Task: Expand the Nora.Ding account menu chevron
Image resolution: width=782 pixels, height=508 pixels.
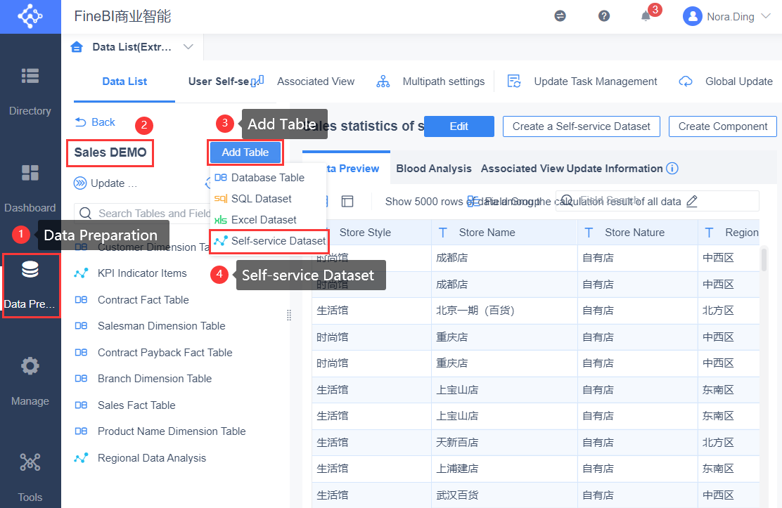Action: [766, 16]
